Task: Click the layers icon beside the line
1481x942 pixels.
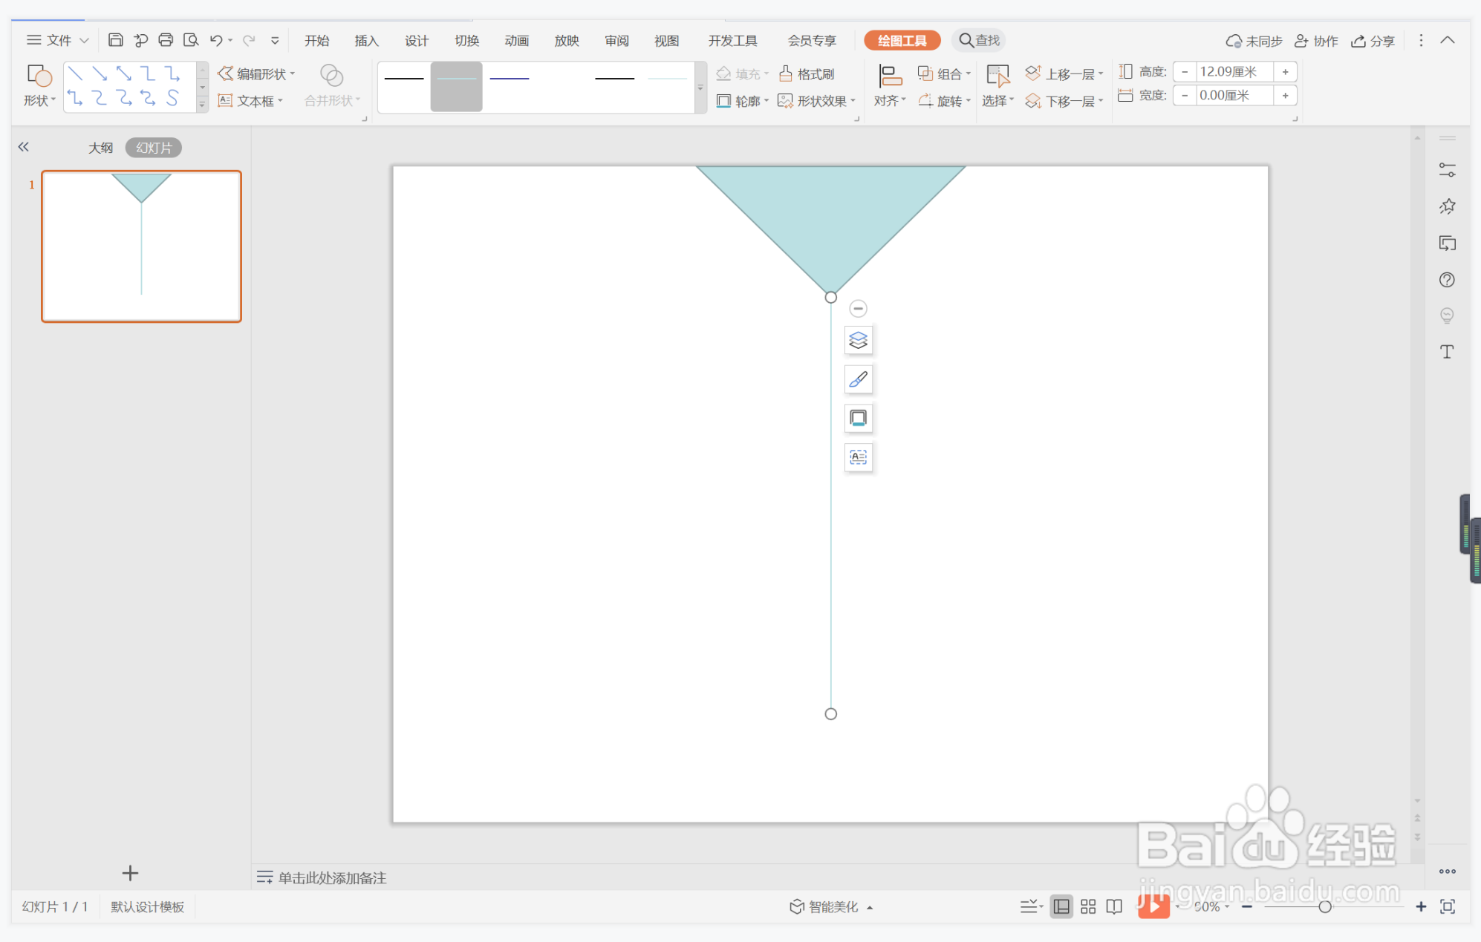Action: [x=858, y=341]
